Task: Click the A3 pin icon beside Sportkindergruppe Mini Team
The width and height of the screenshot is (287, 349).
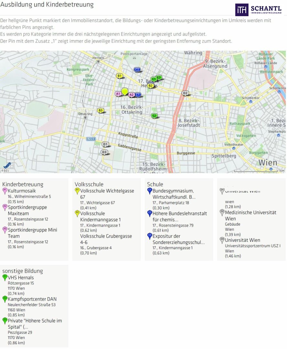Action: [x=5, y=230]
